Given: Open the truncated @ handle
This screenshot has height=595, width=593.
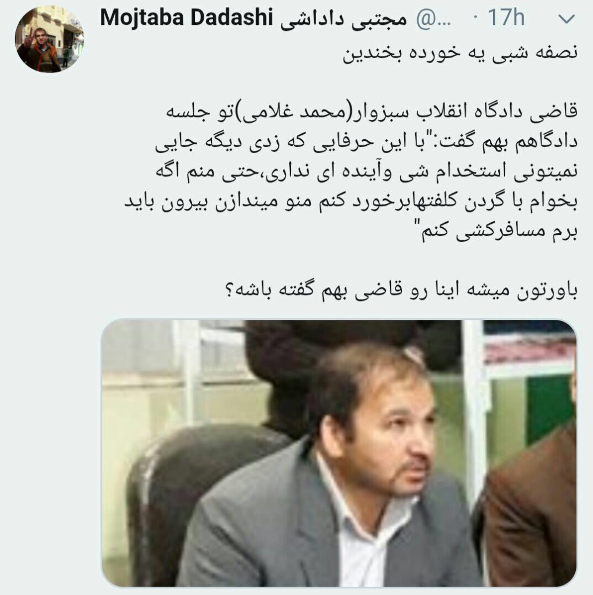Looking at the screenshot, I should click(434, 18).
